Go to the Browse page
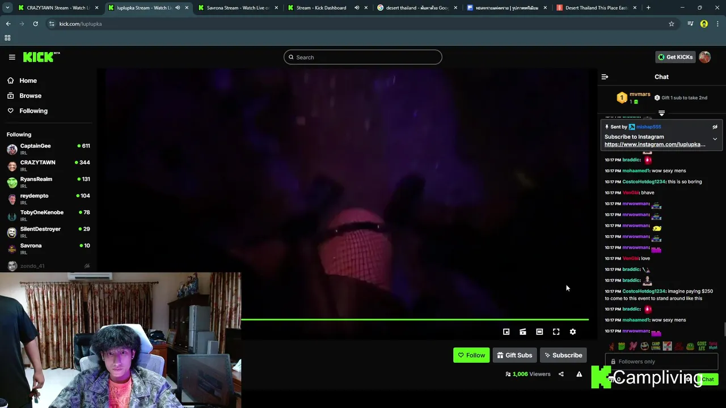The height and width of the screenshot is (408, 726). click(x=30, y=96)
